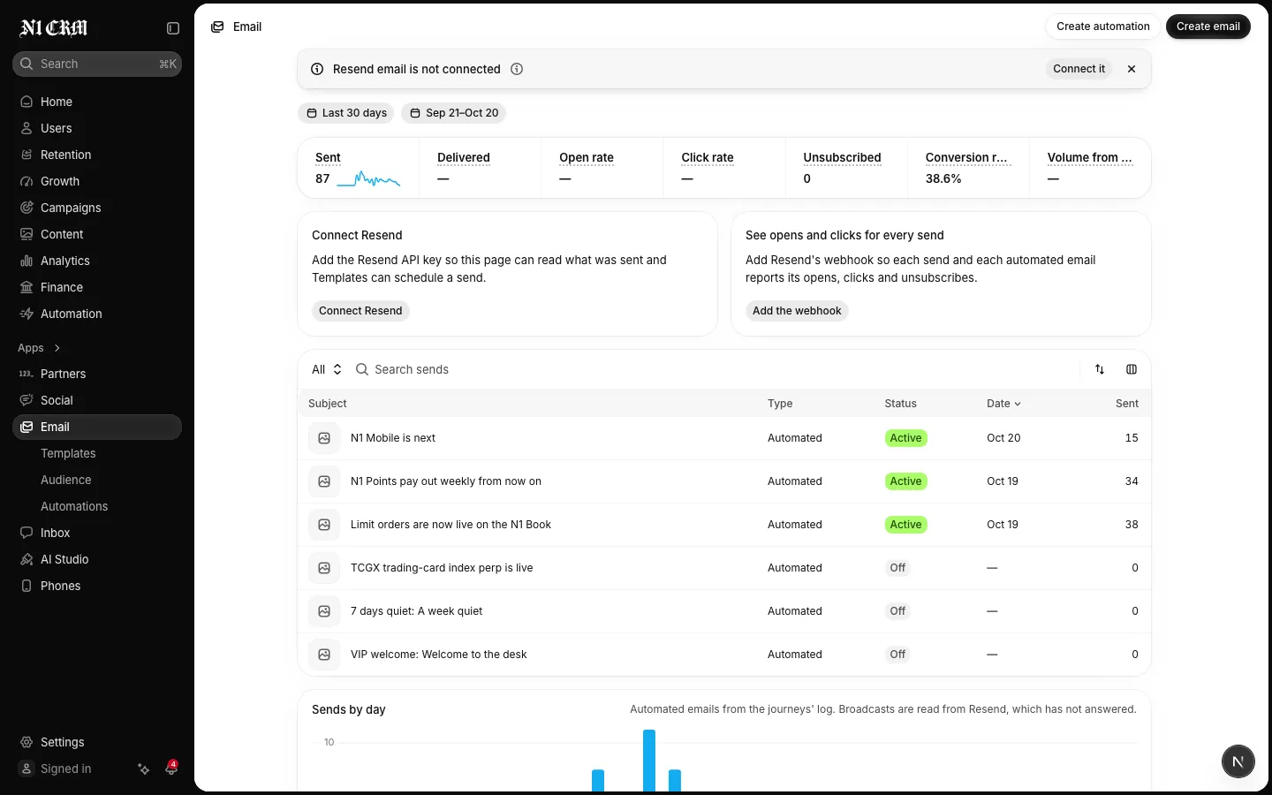This screenshot has height=795, width=1272.
Task: Select the Delivered metric card
Action: 481,168
